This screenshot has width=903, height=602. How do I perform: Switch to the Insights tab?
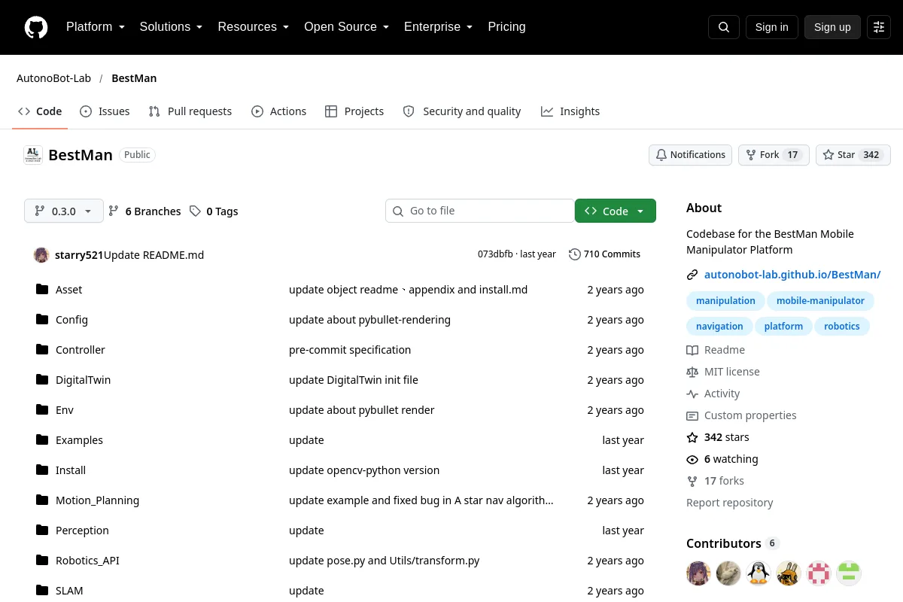tap(570, 111)
